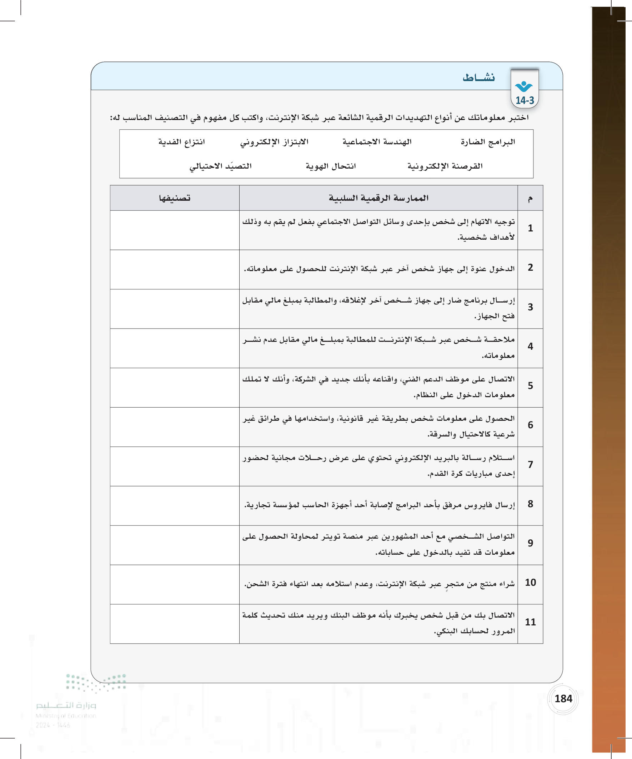Pick the term 'التصيّد الاحتيالي'
Screen dimensions: 632x759
click(220, 166)
